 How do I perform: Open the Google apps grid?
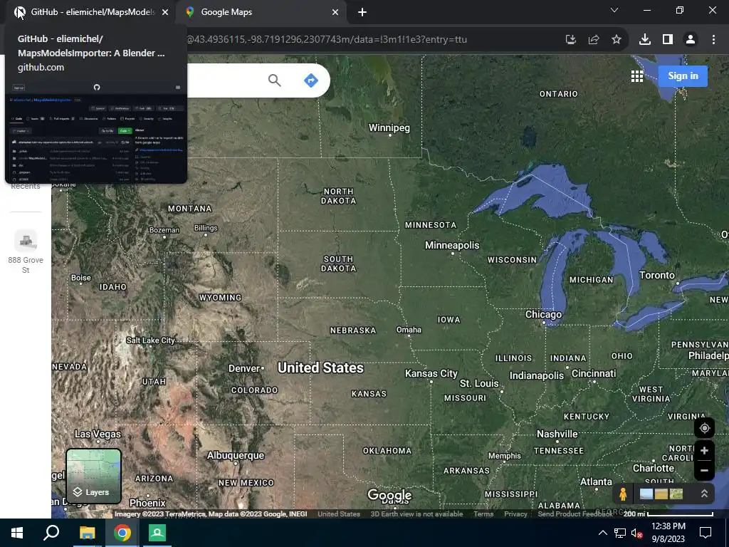[x=637, y=76]
